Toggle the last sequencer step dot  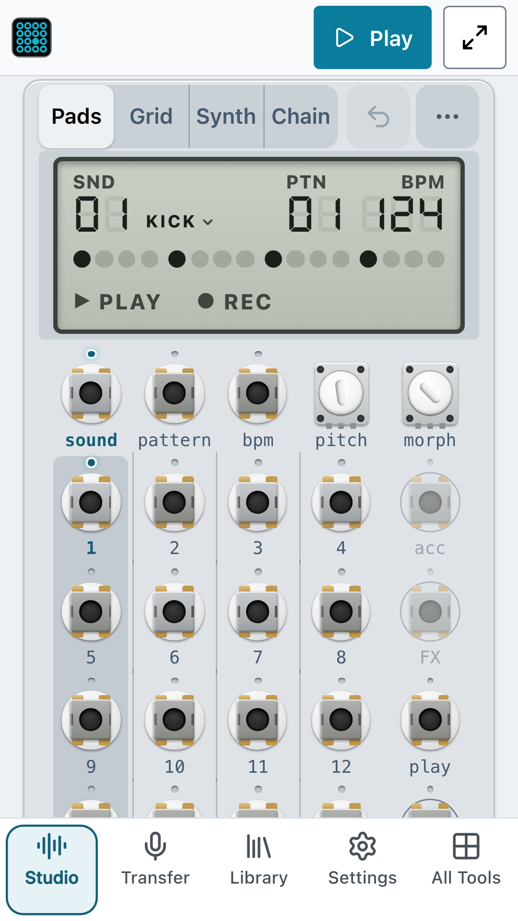tap(436, 259)
